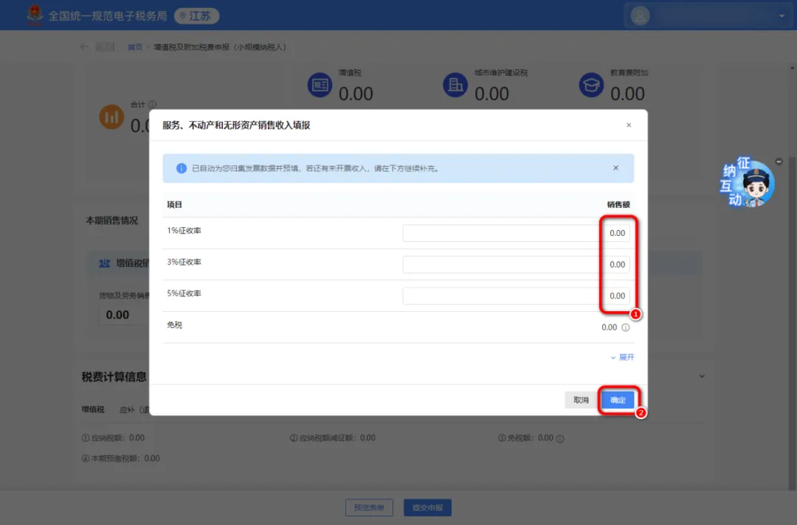Click the user avatar icon
Image resolution: width=797 pixels, height=525 pixels.
tap(640, 15)
